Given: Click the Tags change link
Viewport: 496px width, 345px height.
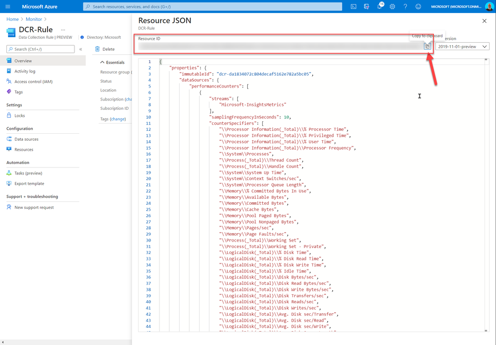Looking at the screenshot, I should click(x=118, y=119).
